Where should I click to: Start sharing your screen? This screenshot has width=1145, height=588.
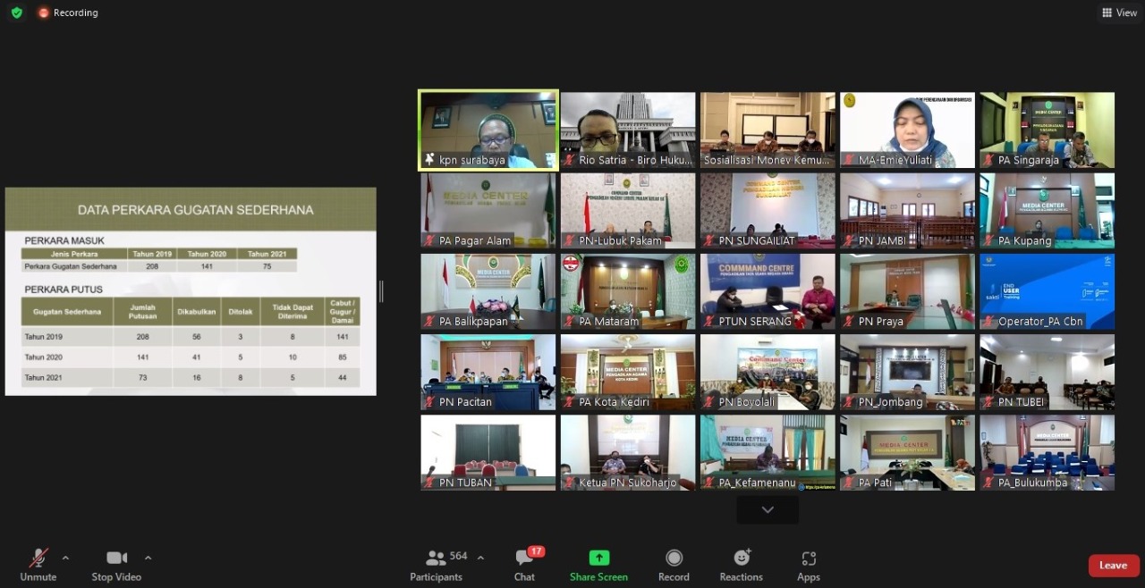tap(598, 564)
